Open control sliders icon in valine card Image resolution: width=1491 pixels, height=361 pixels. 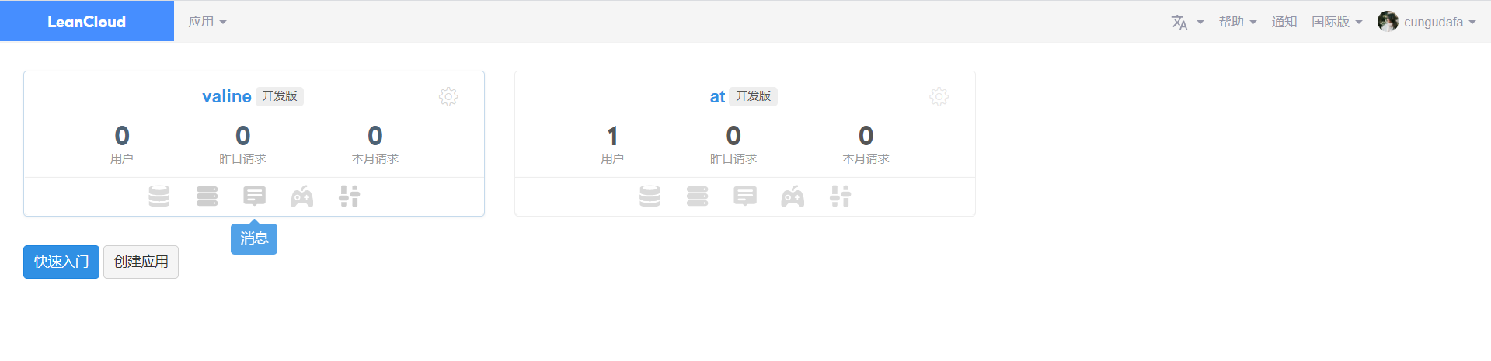pyautogui.click(x=349, y=196)
